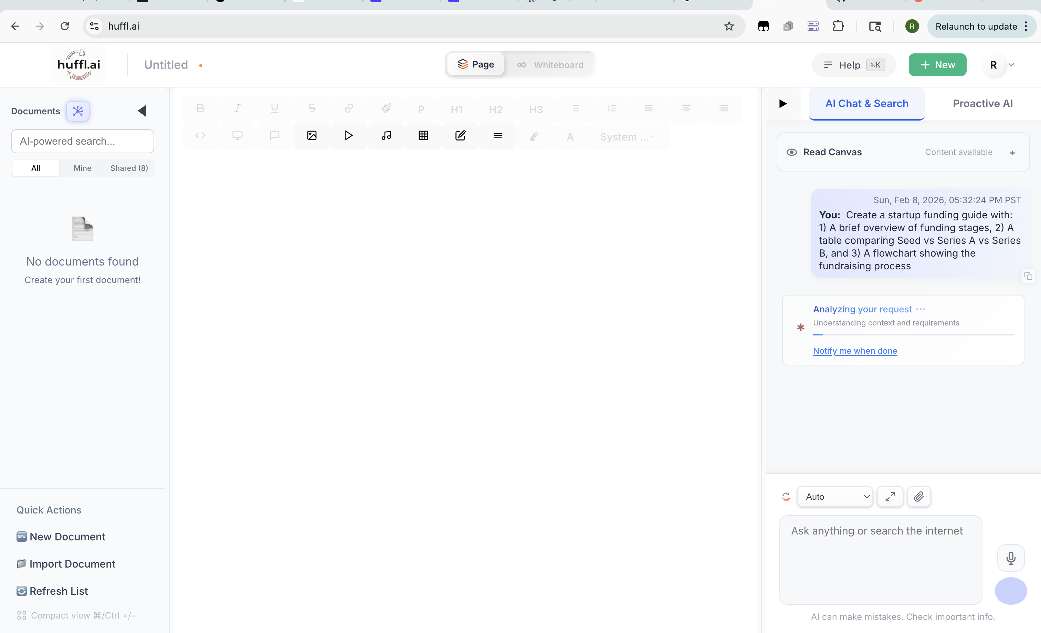Open the edit/compose block tool
This screenshot has width=1041, height=633.
(460, 136)
